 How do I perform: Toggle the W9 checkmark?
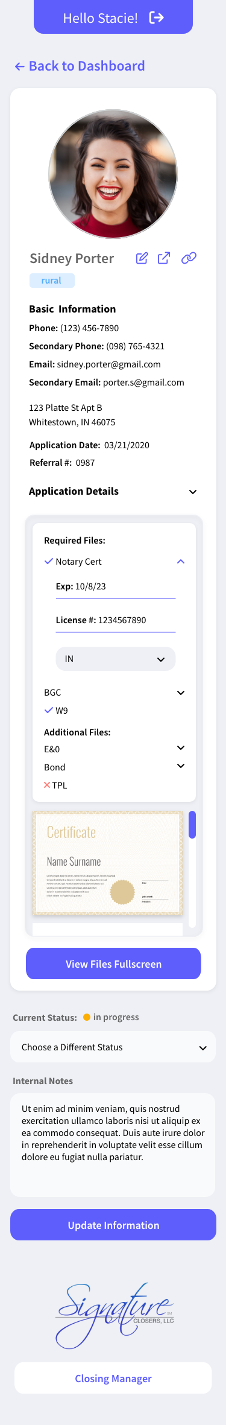49,710
